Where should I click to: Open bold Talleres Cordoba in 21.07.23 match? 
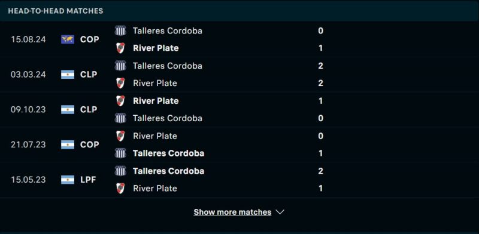click(169, 153)
